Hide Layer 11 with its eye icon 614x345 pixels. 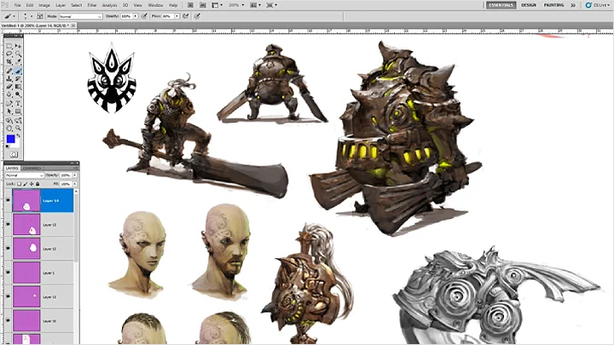(x=8, y=296)
